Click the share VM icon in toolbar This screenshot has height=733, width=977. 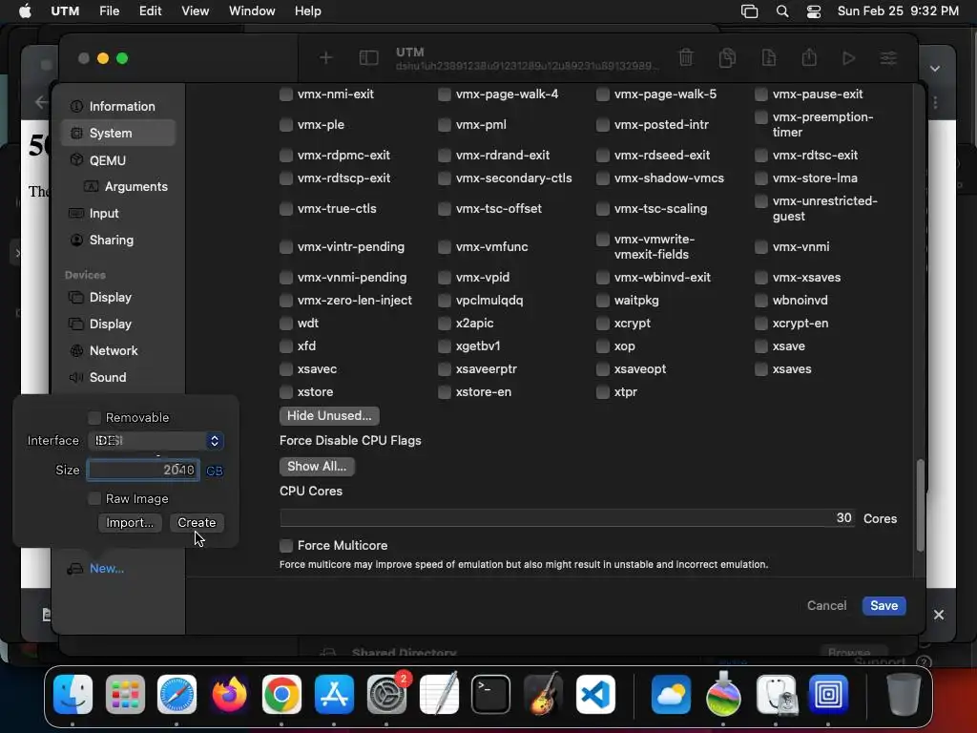pyautogui.click(x=809, y=57)
